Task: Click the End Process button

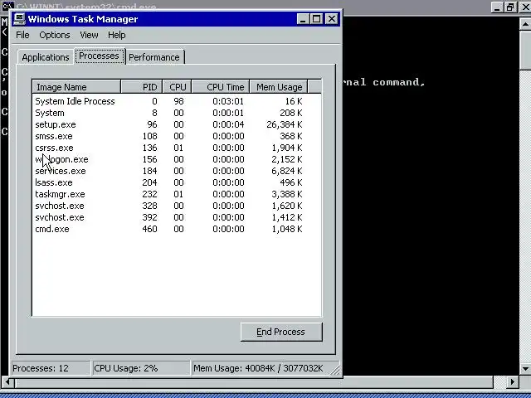Action: pyautogui.click(x=281, y=332)
